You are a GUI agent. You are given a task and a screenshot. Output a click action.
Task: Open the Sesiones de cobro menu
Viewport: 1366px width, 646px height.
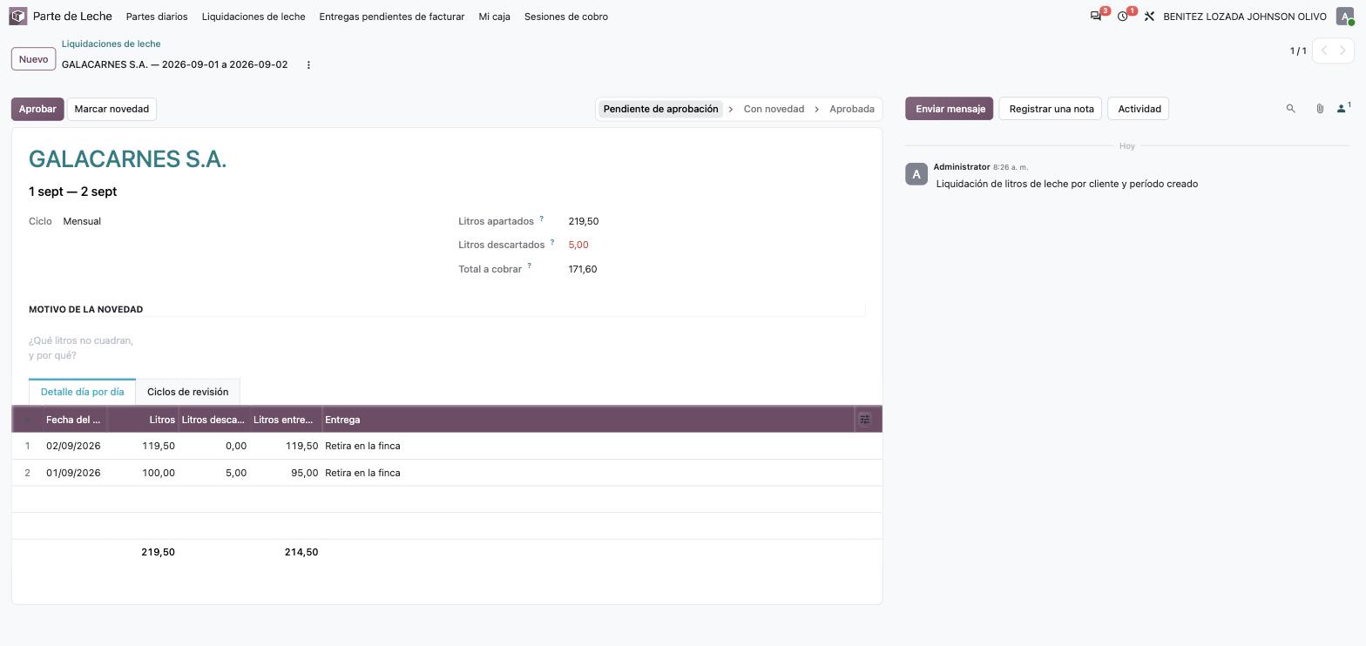566,17
